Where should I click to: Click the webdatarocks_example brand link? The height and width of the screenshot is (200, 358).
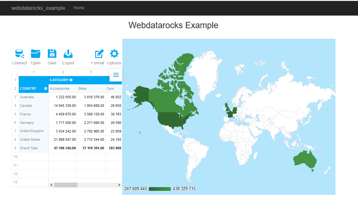tap(38, 8)
